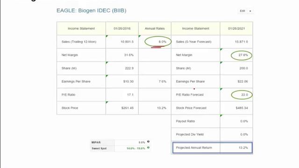
Task: Click the "Projected Div Yield" label
Action: [190, 134]
